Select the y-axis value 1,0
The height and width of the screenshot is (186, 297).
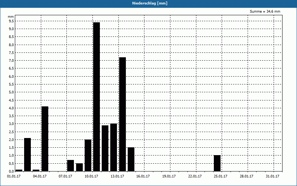(x=11, y=155)
